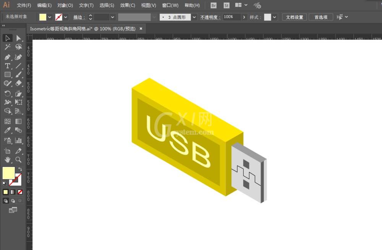Viewport: 382px width, 250px height.
Task: Select the Curvature tool
Action: pyautogui.click(x=18, y=57)
